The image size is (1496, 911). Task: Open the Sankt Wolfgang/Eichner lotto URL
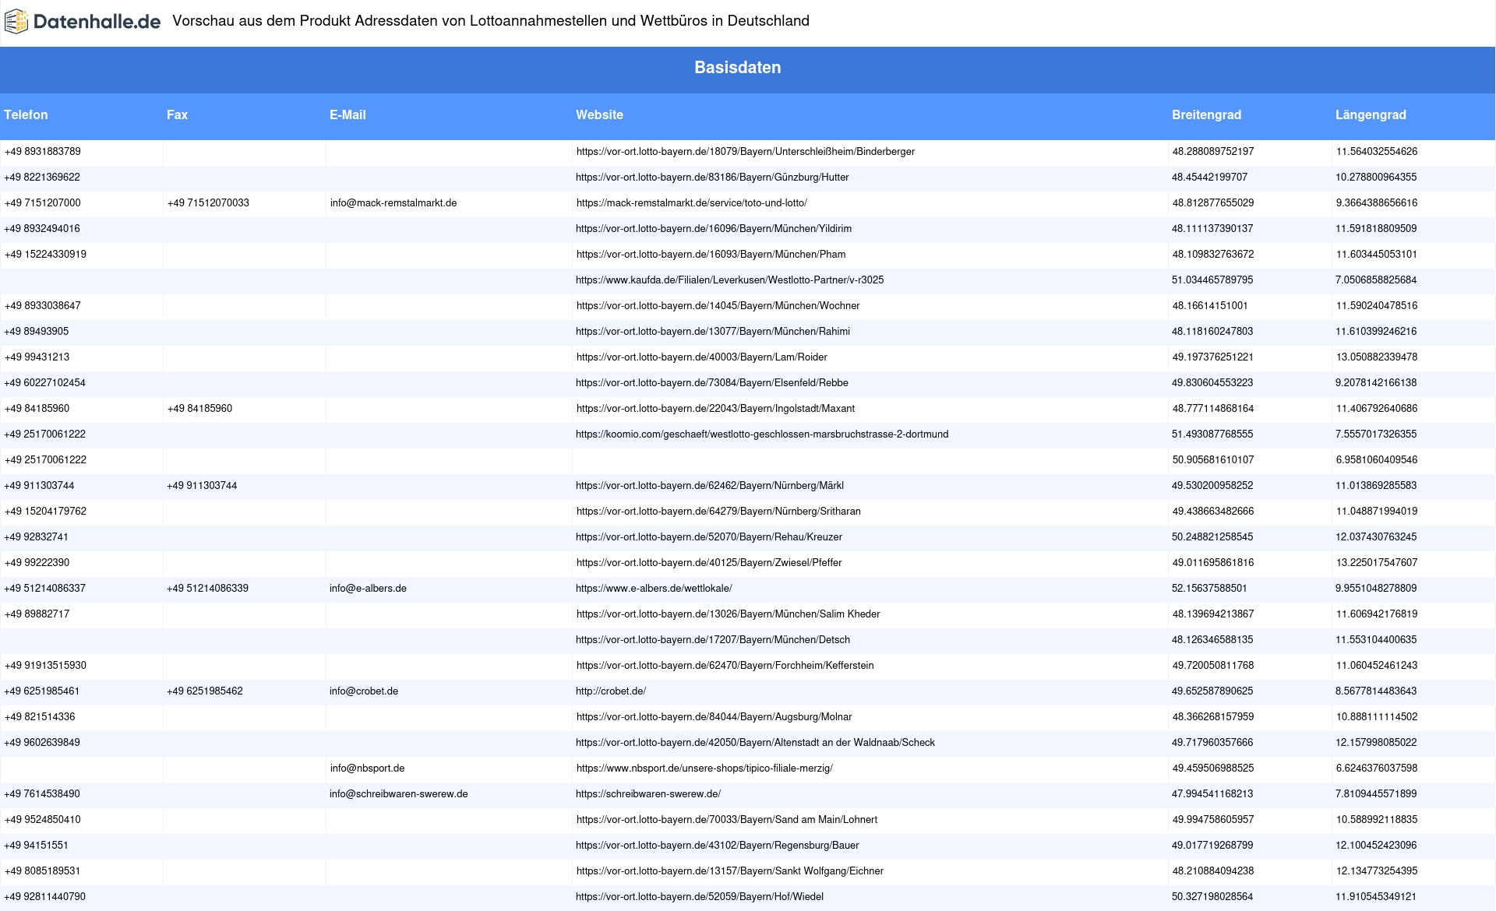tap(730, 871)
